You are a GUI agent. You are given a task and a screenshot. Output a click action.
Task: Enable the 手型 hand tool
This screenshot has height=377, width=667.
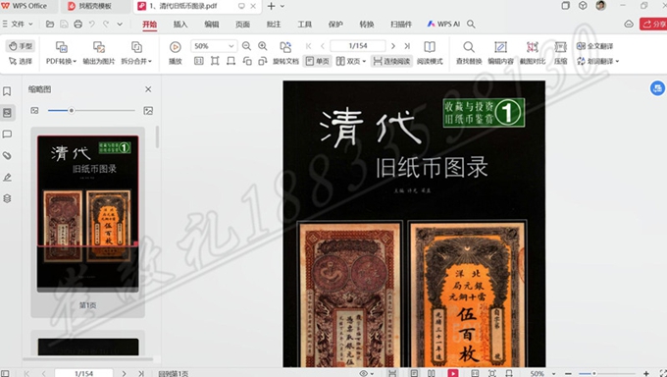point(21,46)
